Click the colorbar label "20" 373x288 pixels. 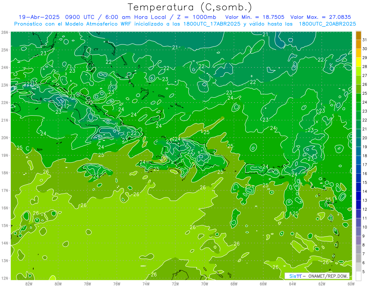(365, 138)
